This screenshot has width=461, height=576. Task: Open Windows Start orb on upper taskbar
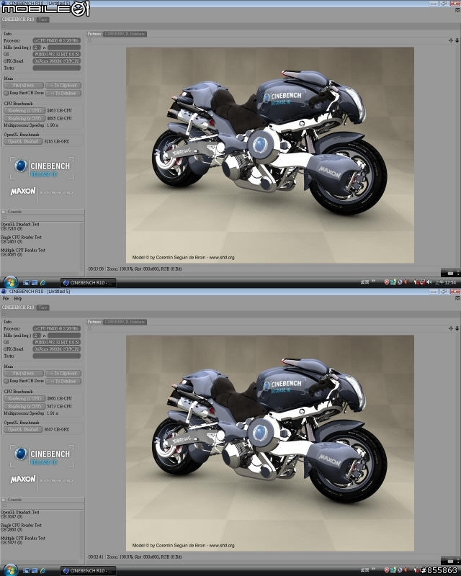coord(10,282)
